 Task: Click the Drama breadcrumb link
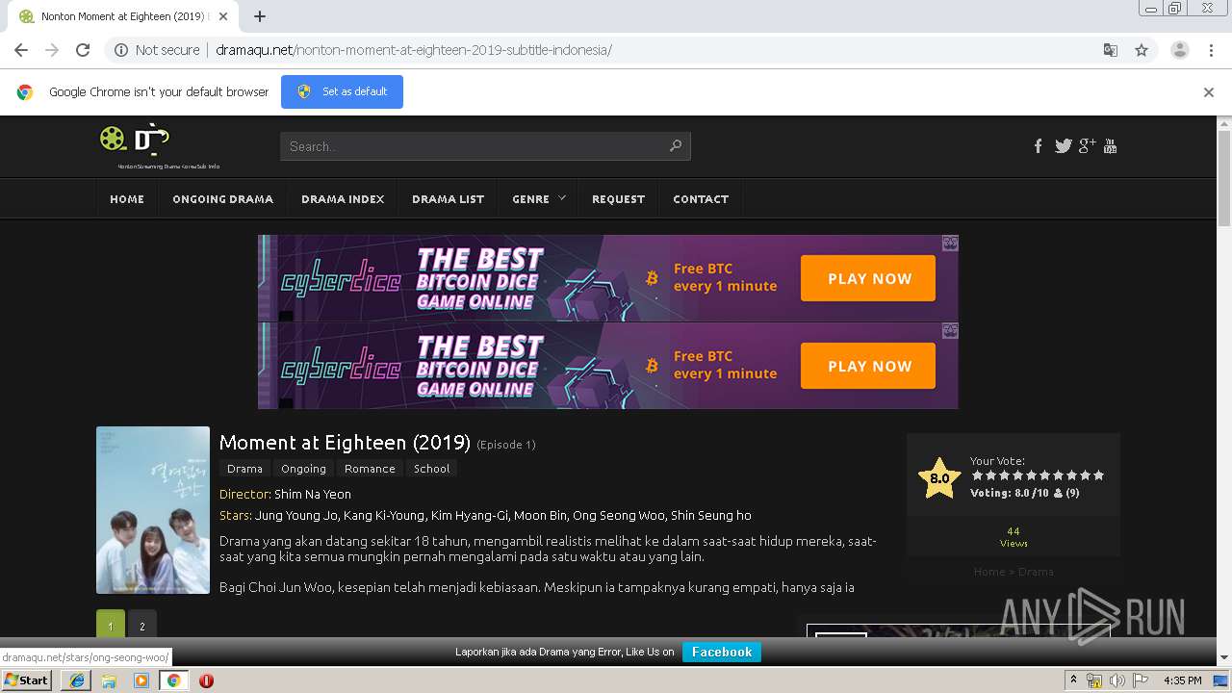[x=1036, y=572]
